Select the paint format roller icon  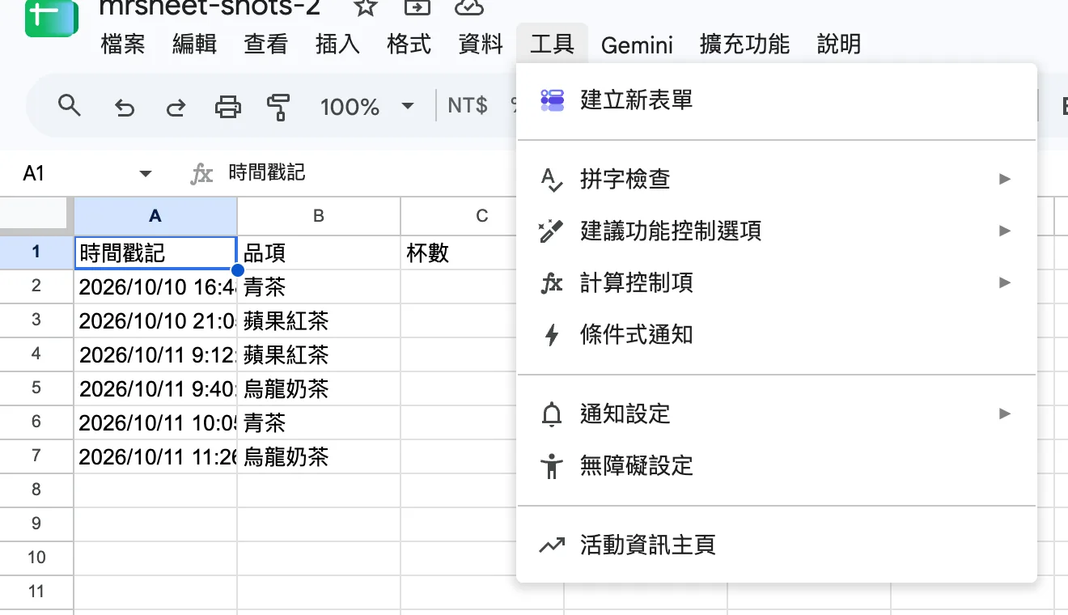point(278,107)
